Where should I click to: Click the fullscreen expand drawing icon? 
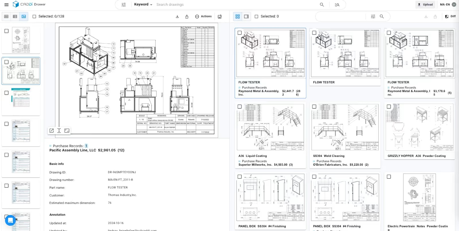coord(67,131)
